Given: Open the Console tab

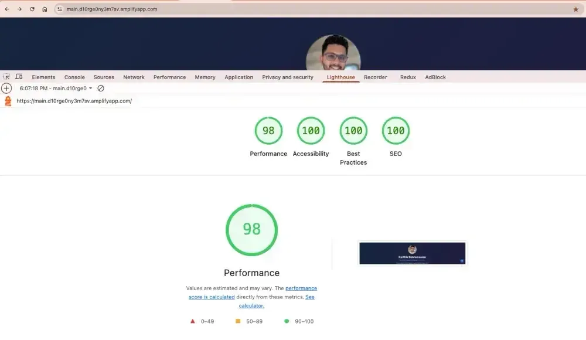Looking at the screenshot, I should pos(74,77).
